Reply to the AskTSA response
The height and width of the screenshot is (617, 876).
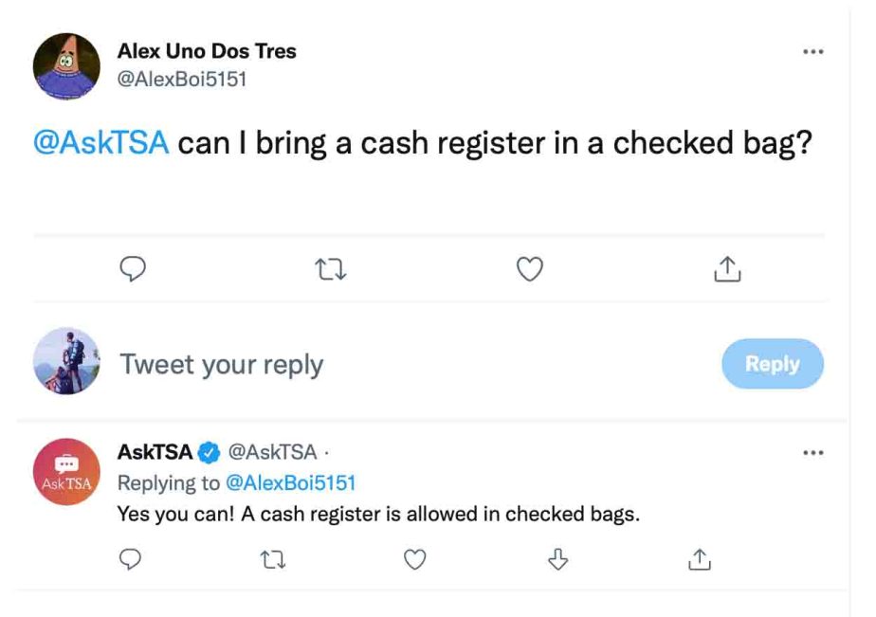[132, 560]
